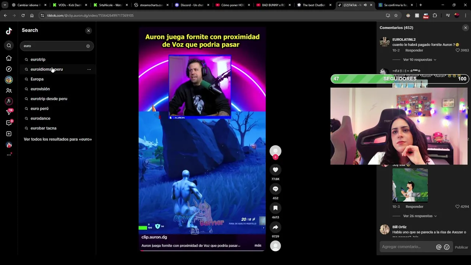Viewport: 471px width, 265px height.
Task: Expand Ver 10 respuestas replies
Action: pos(419,60)
